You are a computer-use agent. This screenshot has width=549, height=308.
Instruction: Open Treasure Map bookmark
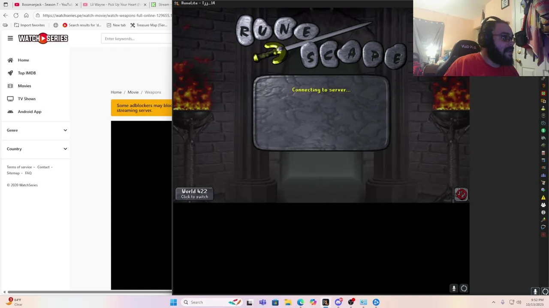(149, 25)
